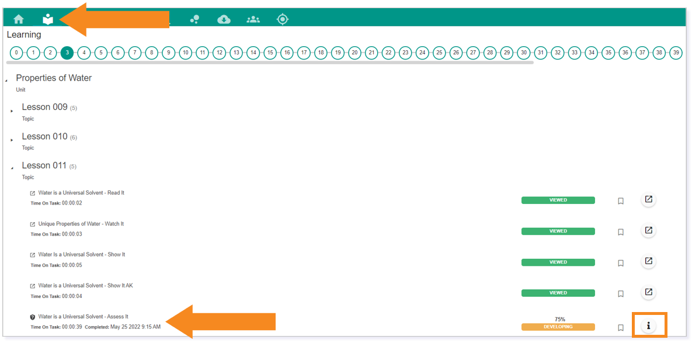This screenshot has width=692, height=343.
Task: Click the question shield icon before Assess It
Action: [32, 317]
